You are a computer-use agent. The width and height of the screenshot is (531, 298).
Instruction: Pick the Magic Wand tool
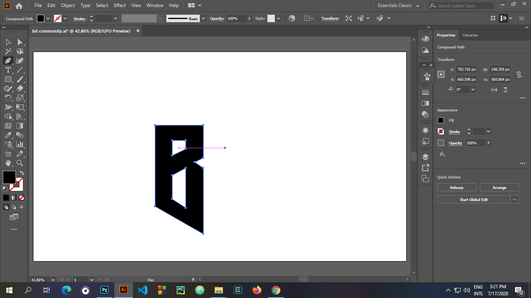(x=8, y=51)
